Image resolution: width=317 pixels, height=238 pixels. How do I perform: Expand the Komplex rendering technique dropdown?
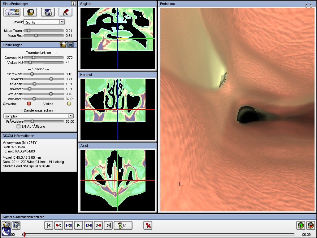tap(38, 116)
